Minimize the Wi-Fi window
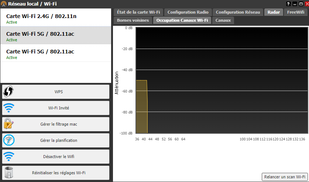The image size is (309, 182). point(295,4)
